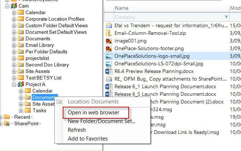Click the image001.png file icon
Viewport: 241px width, 151px height.
tap(109, 41)
